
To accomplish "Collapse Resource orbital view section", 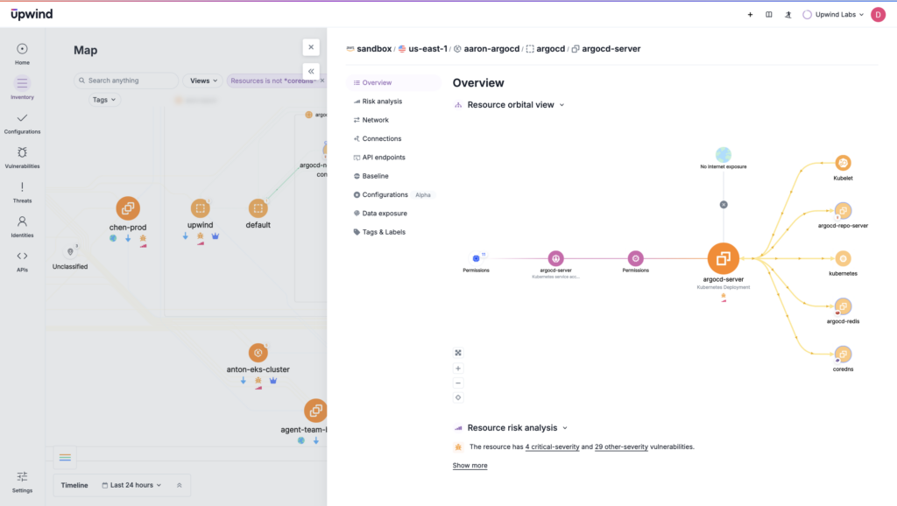I will coord(562,105).
